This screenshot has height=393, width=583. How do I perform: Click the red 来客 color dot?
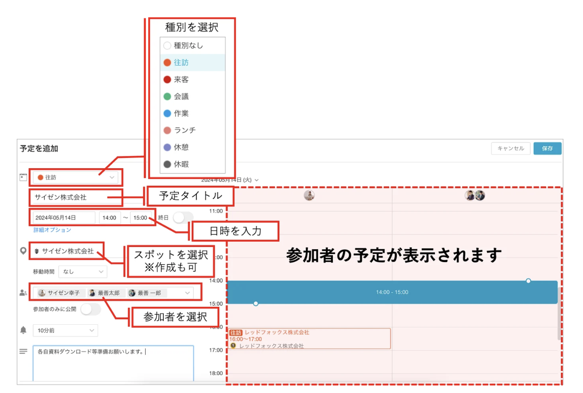[167, 80]
